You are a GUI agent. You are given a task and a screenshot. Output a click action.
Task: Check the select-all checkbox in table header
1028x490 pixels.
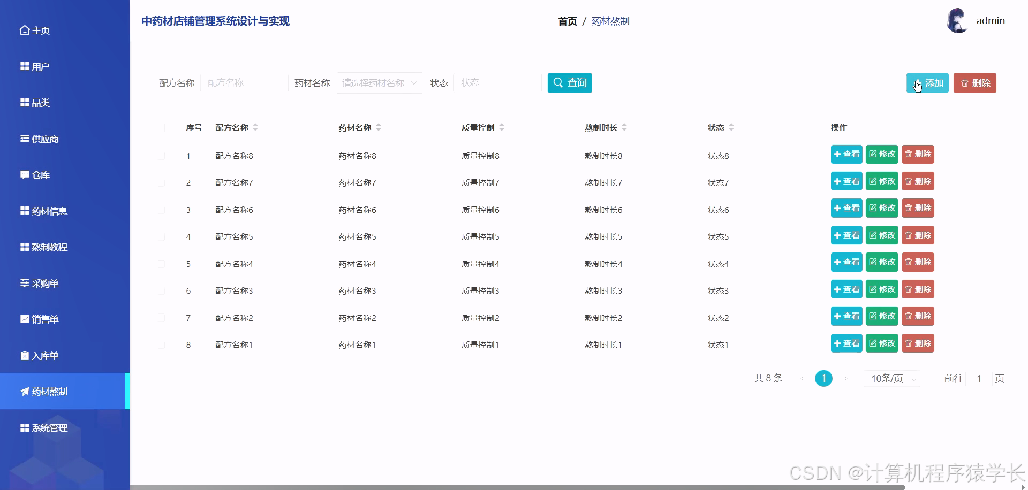pos(161,128)
